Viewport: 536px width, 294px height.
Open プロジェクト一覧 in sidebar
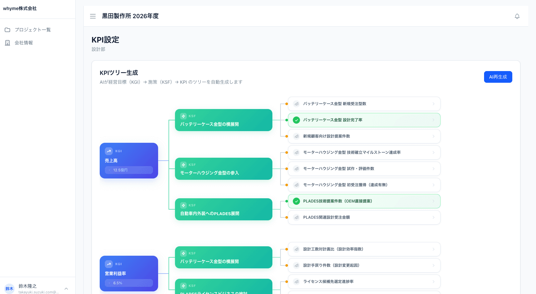click(x=32, y=30)
